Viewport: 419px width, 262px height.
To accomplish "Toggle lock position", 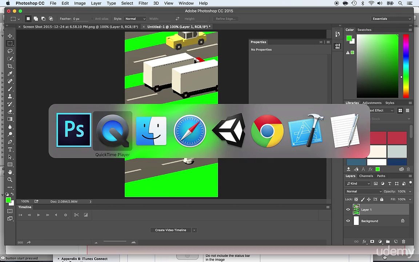I will [x=369, y=199].
